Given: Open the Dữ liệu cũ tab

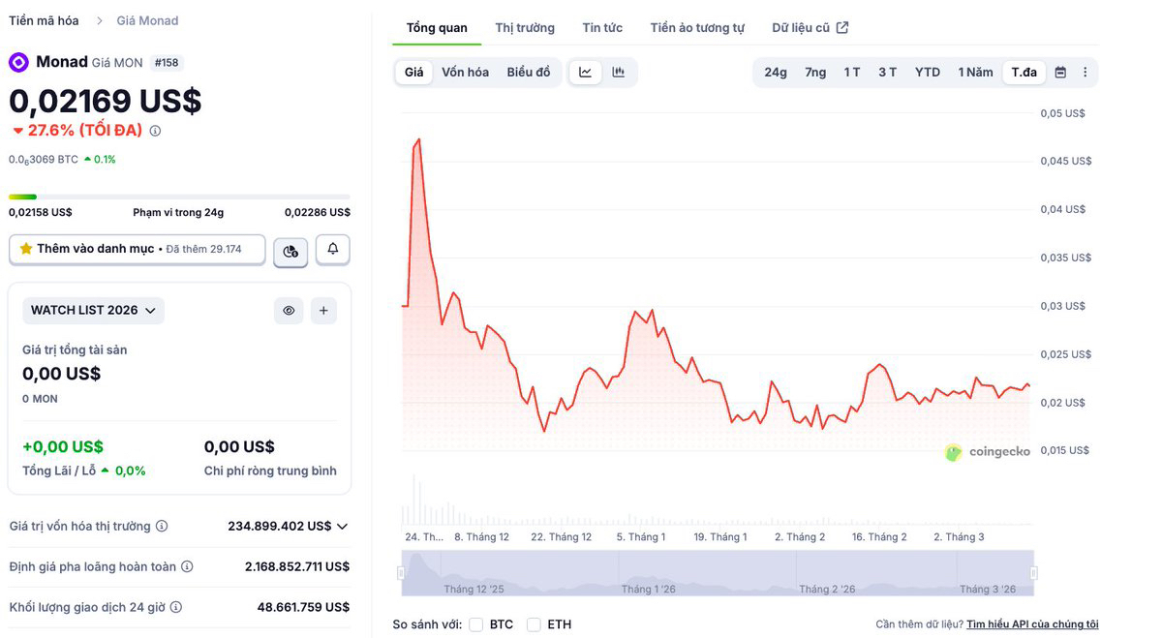Looking at the screenshot, I should coord(801,28).
